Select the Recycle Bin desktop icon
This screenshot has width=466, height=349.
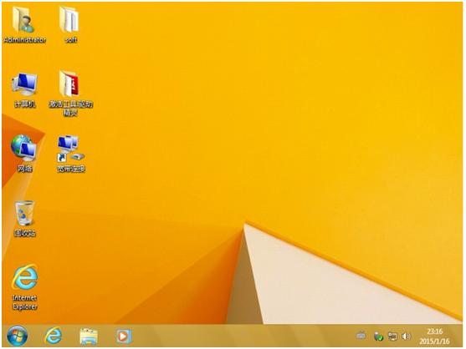(24, 213)
